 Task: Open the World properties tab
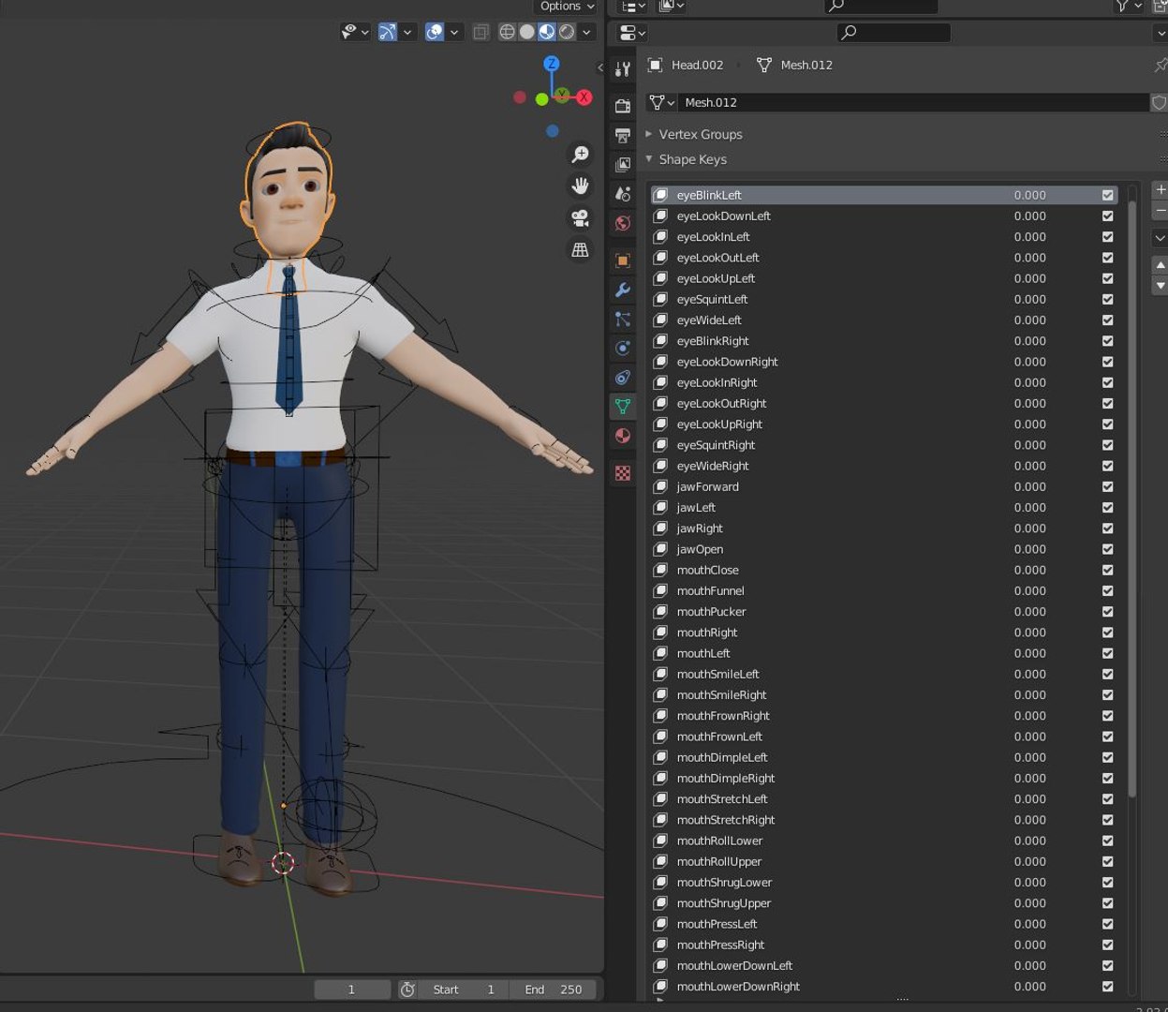(x=623, y=223)
